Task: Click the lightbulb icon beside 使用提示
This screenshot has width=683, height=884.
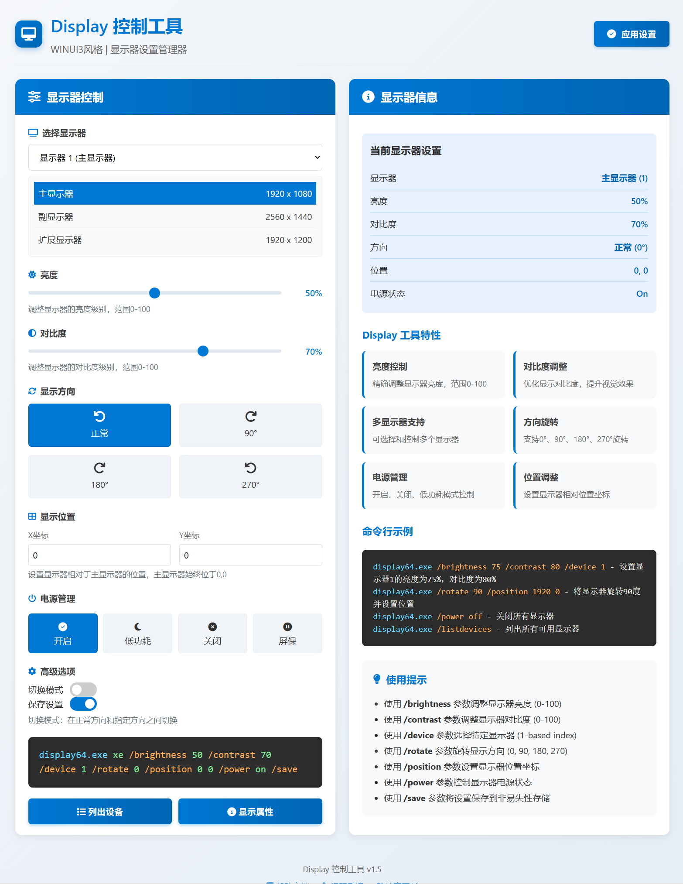Action: click(377, 679)
